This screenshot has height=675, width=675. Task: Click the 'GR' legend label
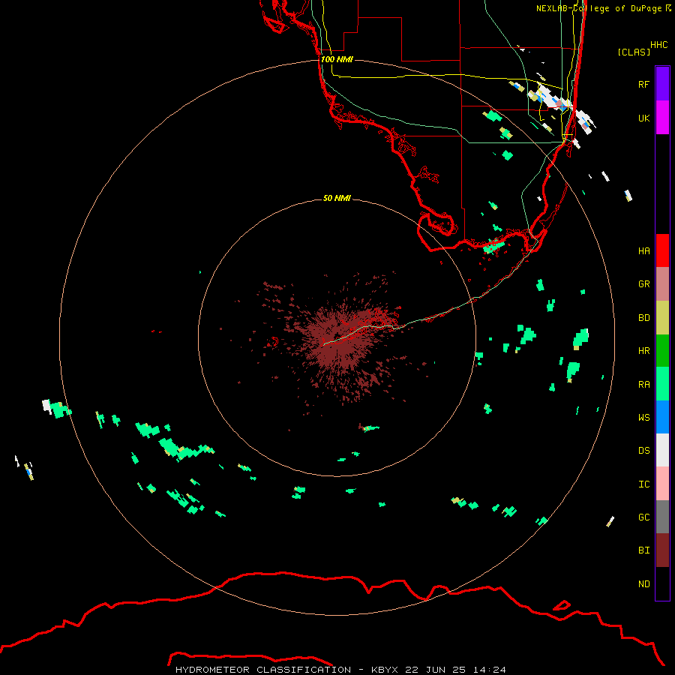(643, 284)
